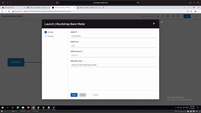Reload the page in Chrome
The height and width of the screenshot is (113, 201).
(x=9, y=11)
